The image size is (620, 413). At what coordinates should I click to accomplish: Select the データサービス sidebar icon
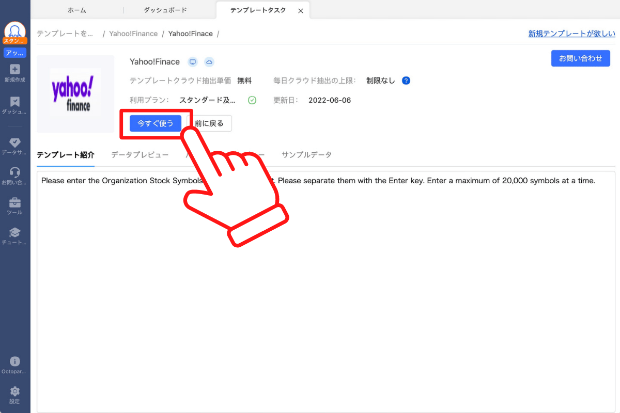tap(14, 143)
